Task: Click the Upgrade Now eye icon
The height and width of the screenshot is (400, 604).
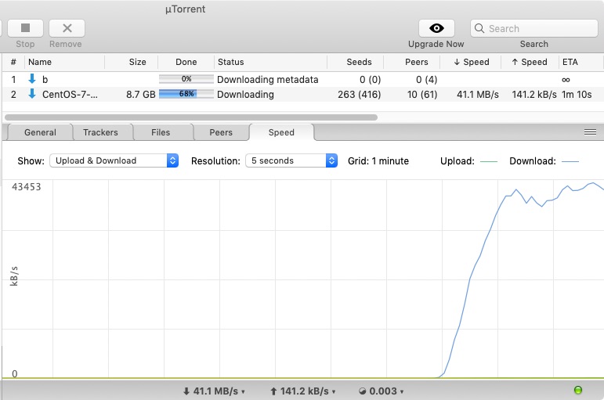Action: point(436,28)
